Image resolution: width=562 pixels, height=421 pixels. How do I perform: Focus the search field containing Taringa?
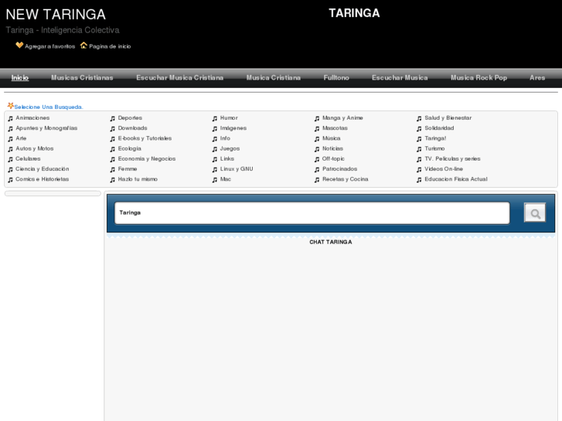click(x=312, y=212)
